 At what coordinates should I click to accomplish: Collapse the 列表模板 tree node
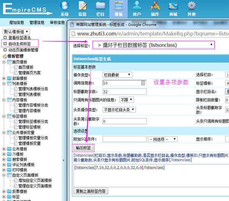point(4,84)
